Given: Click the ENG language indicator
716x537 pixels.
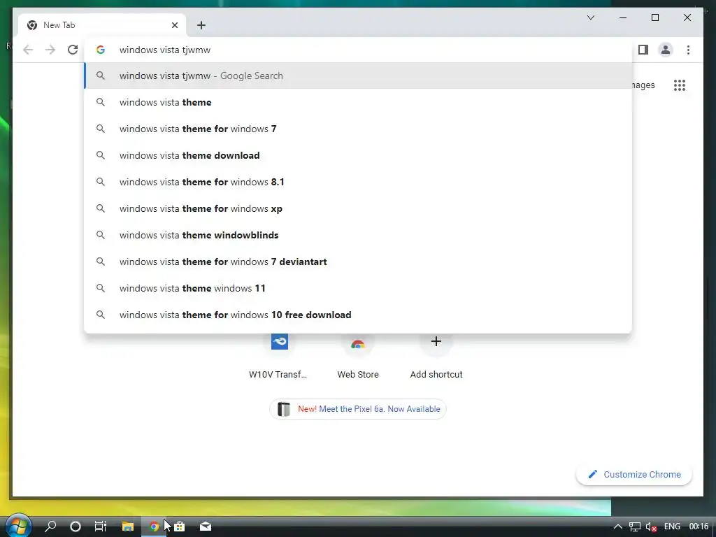Looking at the screenshot, I should (672, 527).
